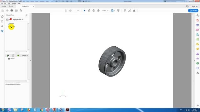Image resolution: width=200 pixels, height=112 pixels.
Task: Open the Page Thumbnails panel
Action: (x=2, y=16)
